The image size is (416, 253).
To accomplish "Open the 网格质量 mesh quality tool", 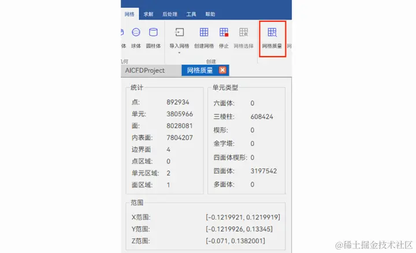I will coord(272,38).
